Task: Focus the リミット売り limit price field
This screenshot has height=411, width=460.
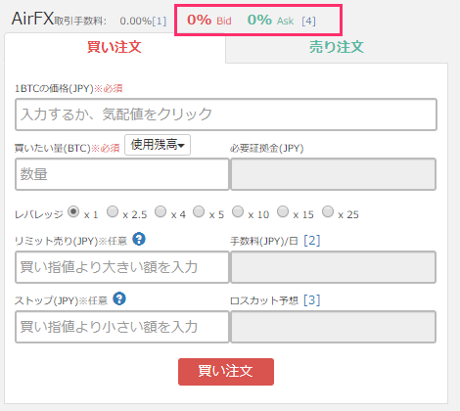Action: coord(122,267)
